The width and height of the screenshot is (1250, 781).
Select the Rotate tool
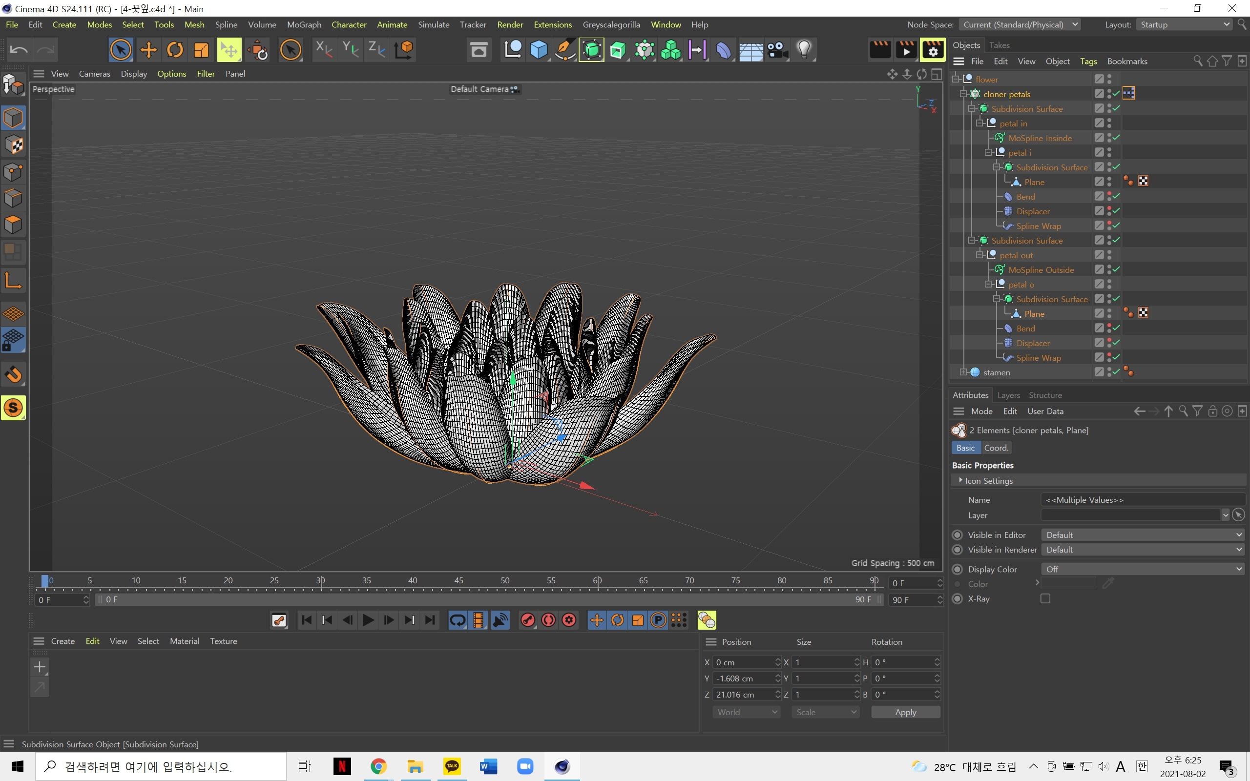(x=175, y=50)
